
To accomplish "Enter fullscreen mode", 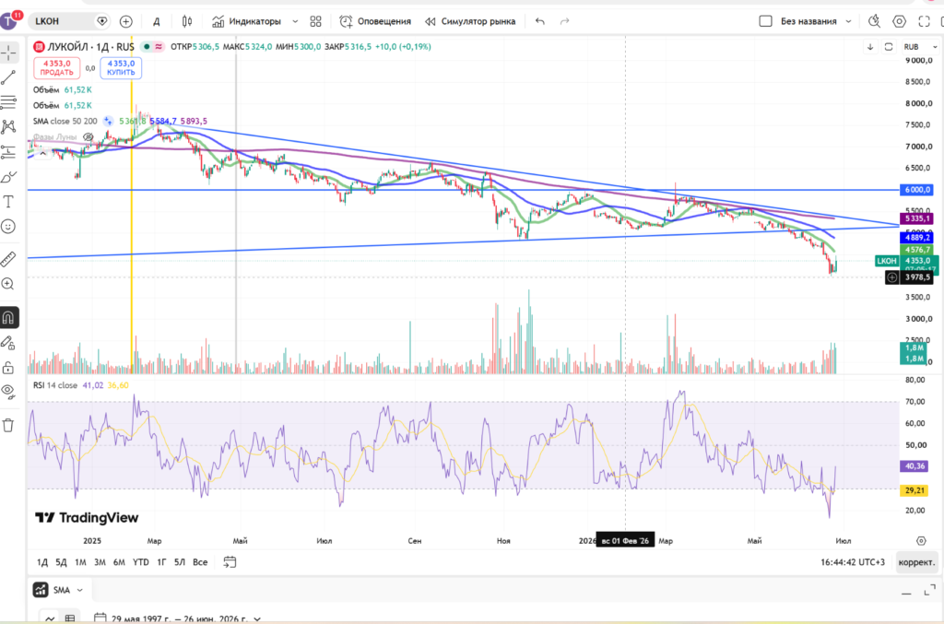I will coord(924,21).
